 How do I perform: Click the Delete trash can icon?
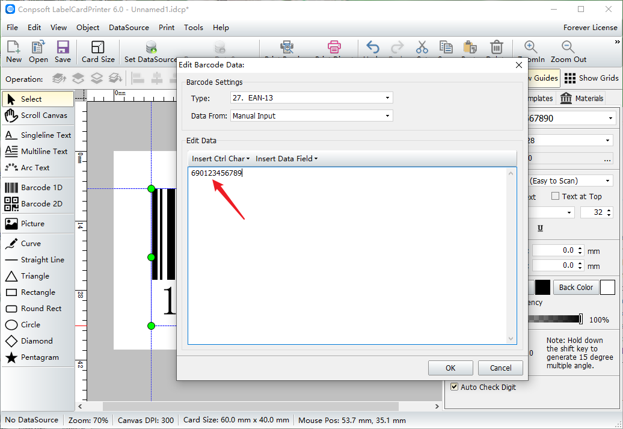pyautogui.click(x=496, y=48)
